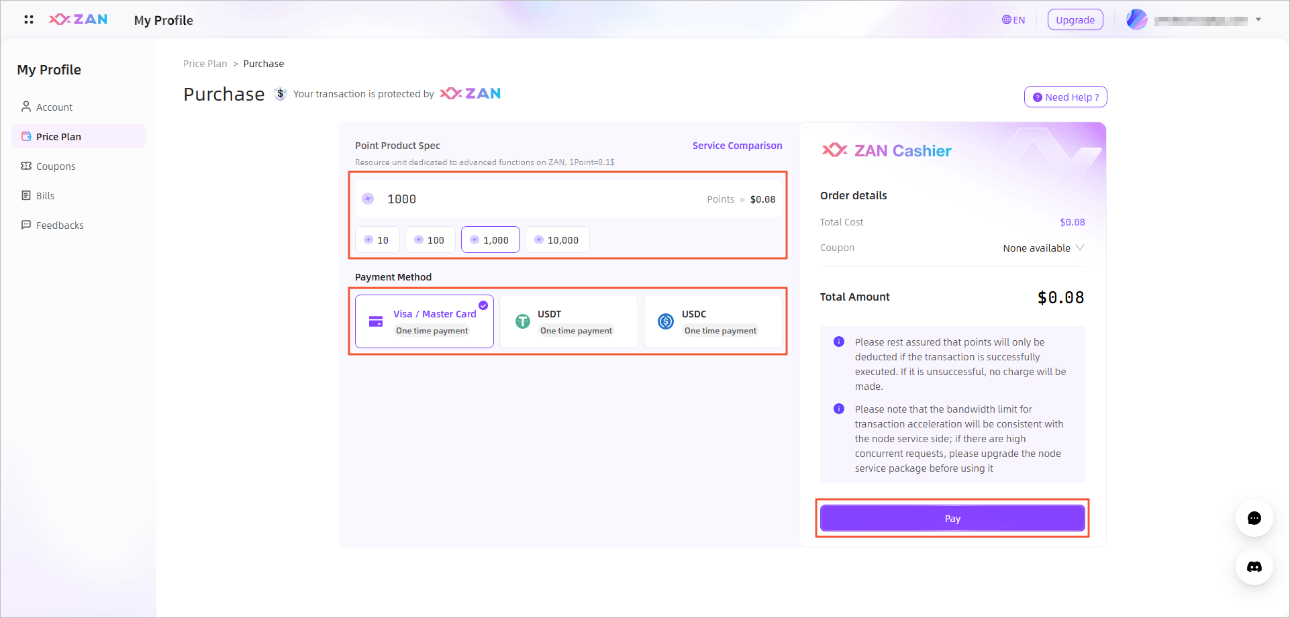
Task: Click the Pay button
Action: click(x=952, y=518)
